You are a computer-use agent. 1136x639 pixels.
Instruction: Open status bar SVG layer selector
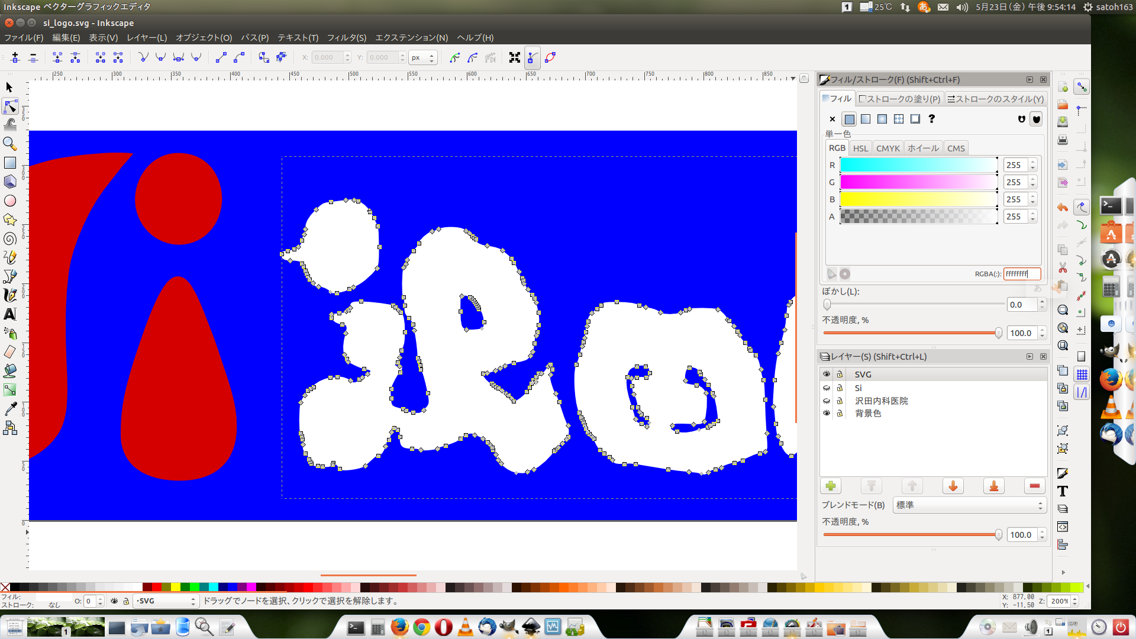165,601
